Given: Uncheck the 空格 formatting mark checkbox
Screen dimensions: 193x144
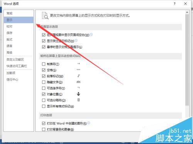Looking at the screenshot, I should (44, 70).
